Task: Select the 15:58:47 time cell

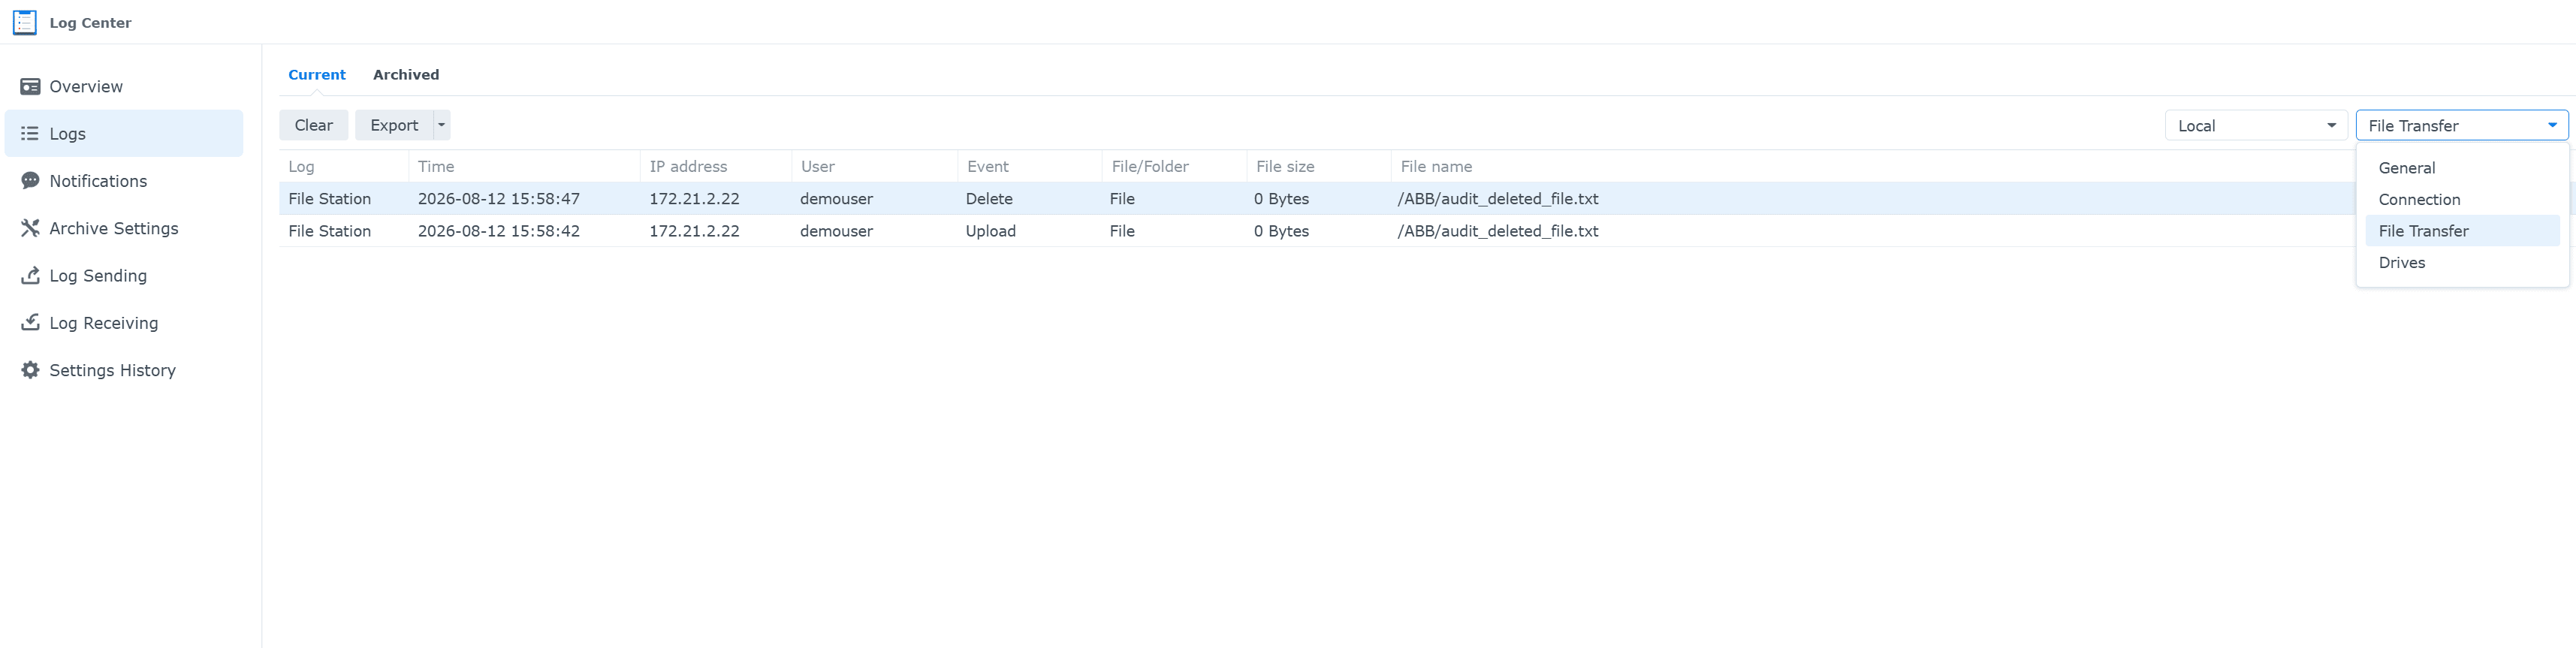Action: coord(498,199)
